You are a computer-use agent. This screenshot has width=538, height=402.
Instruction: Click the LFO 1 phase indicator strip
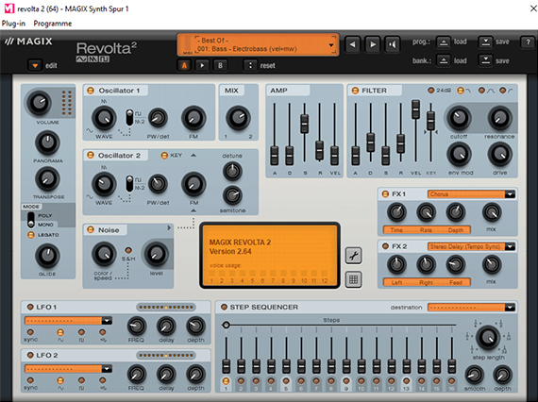click(166, 307)
